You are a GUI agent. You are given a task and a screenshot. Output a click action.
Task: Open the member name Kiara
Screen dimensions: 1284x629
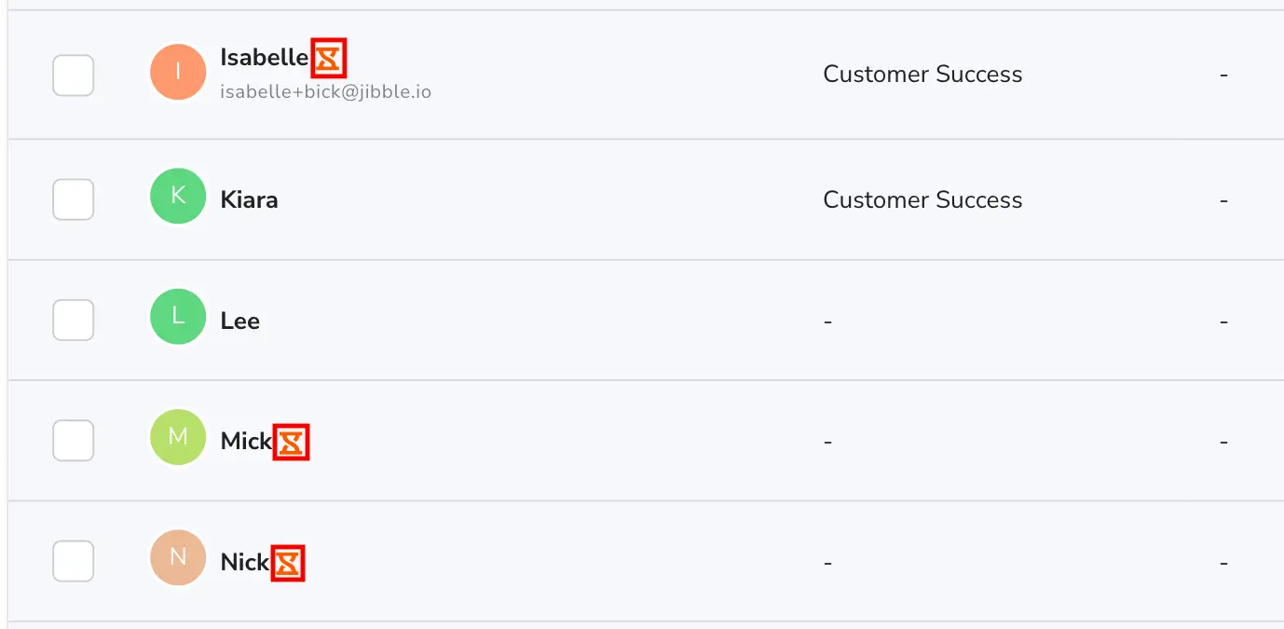(x=249, y=200)
